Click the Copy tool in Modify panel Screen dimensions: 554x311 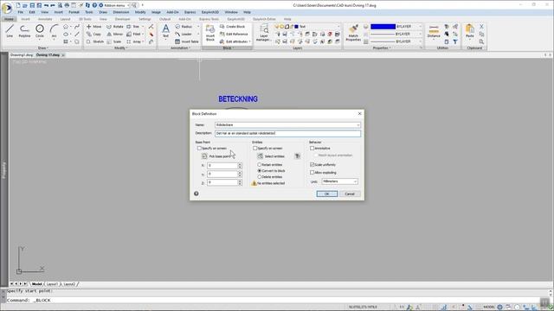pos(94,35)
